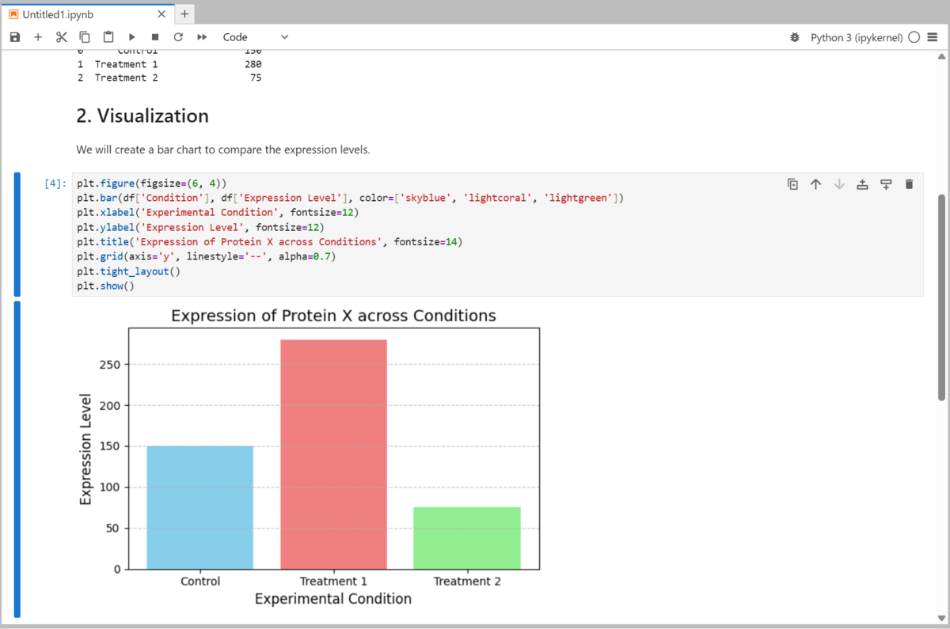
Task: Restart the kernel
Action: coord(177,36)
